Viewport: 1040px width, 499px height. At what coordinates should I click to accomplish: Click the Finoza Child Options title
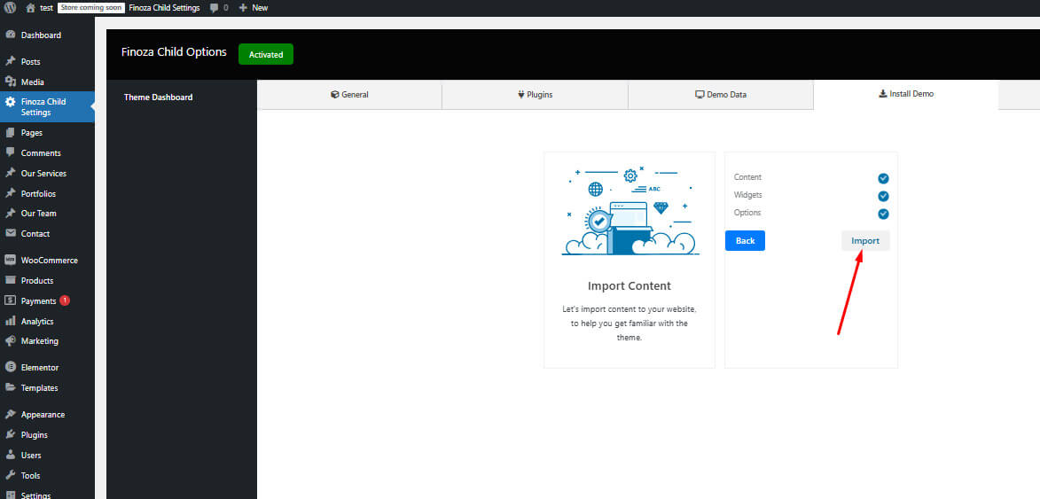point(175,51)
